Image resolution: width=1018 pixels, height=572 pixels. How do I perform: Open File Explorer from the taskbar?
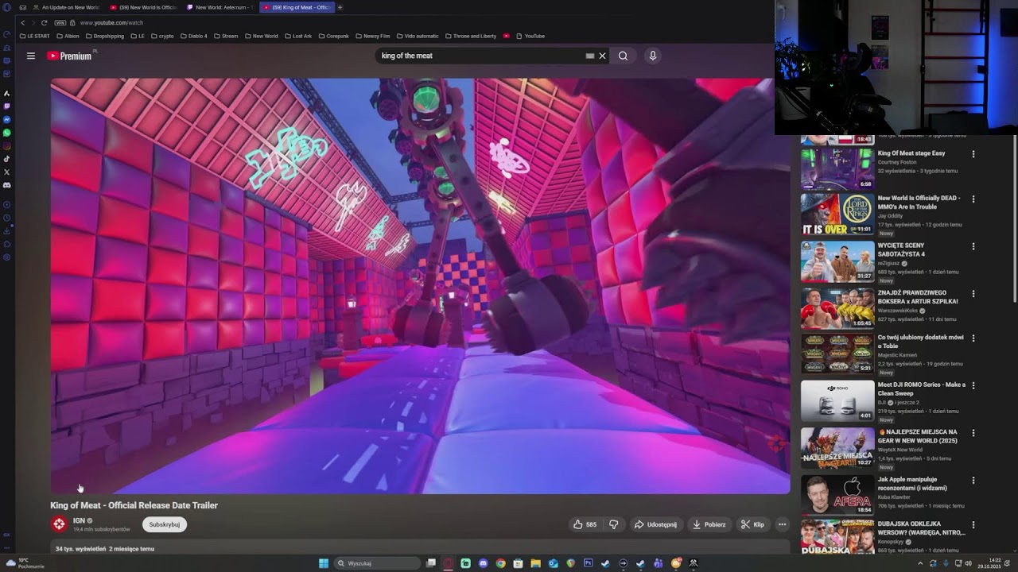(x=536, y=563)
